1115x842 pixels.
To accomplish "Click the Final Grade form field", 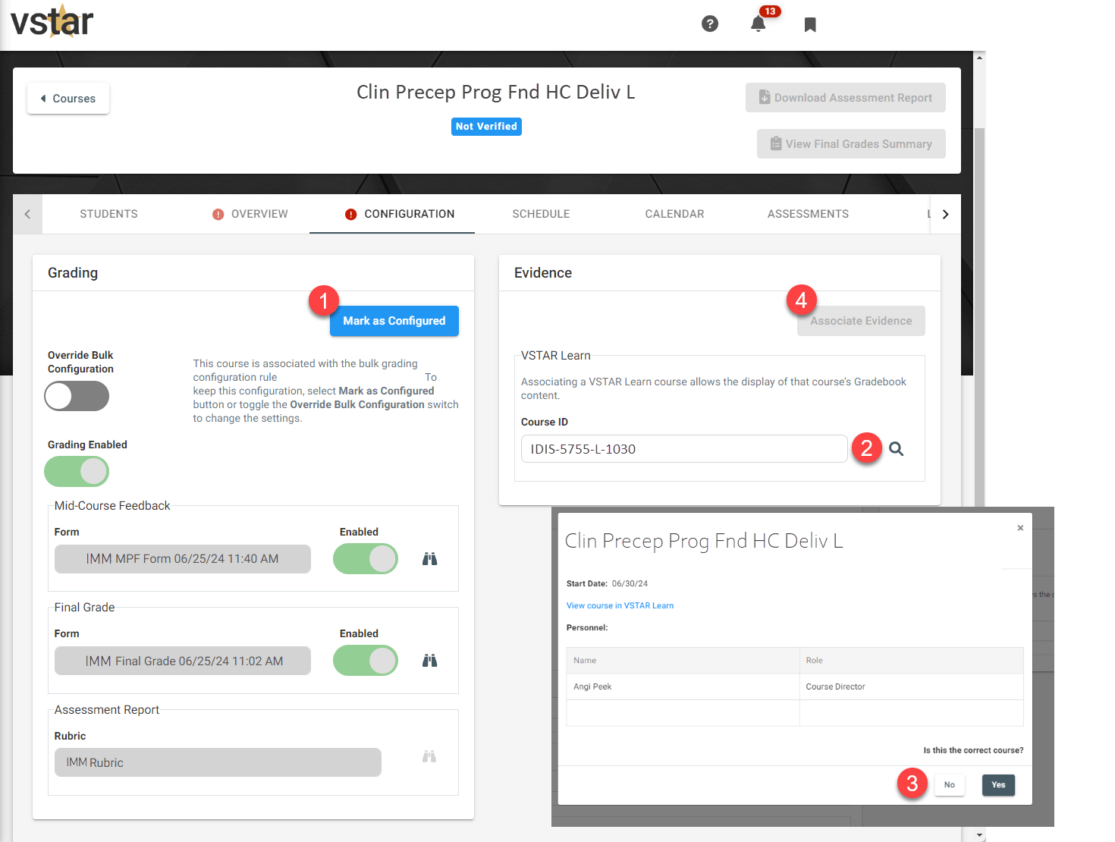I will pos(183,661).
